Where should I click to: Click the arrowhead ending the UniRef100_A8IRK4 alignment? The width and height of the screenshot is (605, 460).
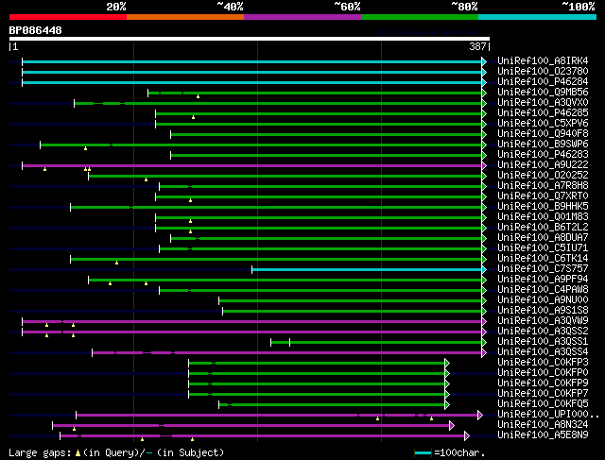pos(484,62)
